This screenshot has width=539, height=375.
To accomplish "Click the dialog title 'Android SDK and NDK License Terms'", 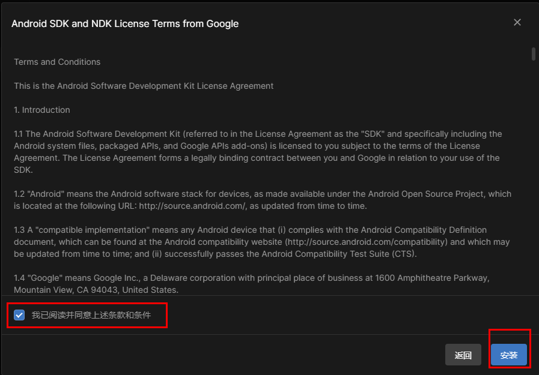I will point(125,23).
